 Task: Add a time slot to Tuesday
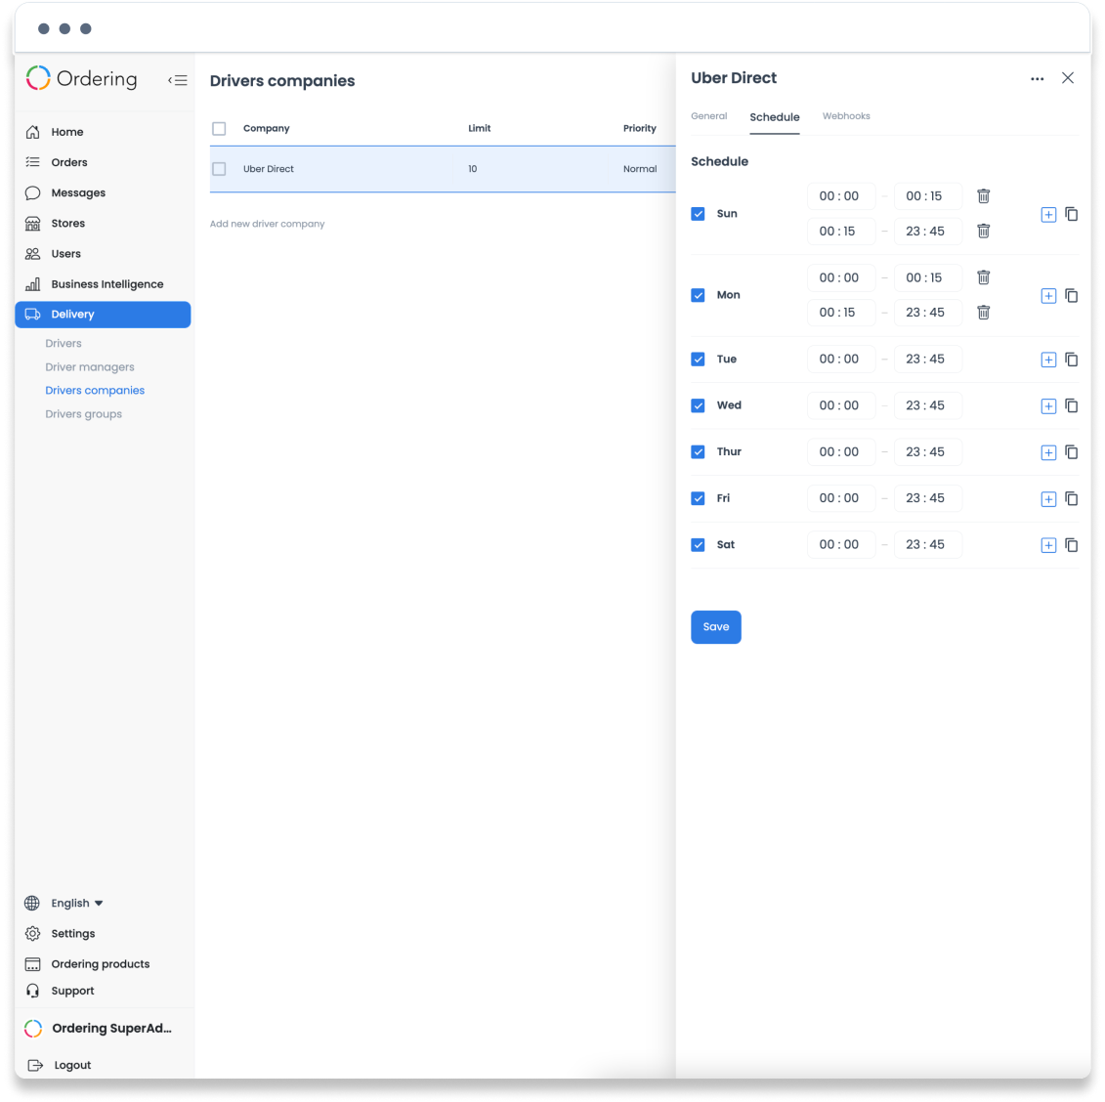(x=1048, y=360)
